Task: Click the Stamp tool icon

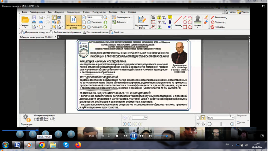Action: [197, 20]
